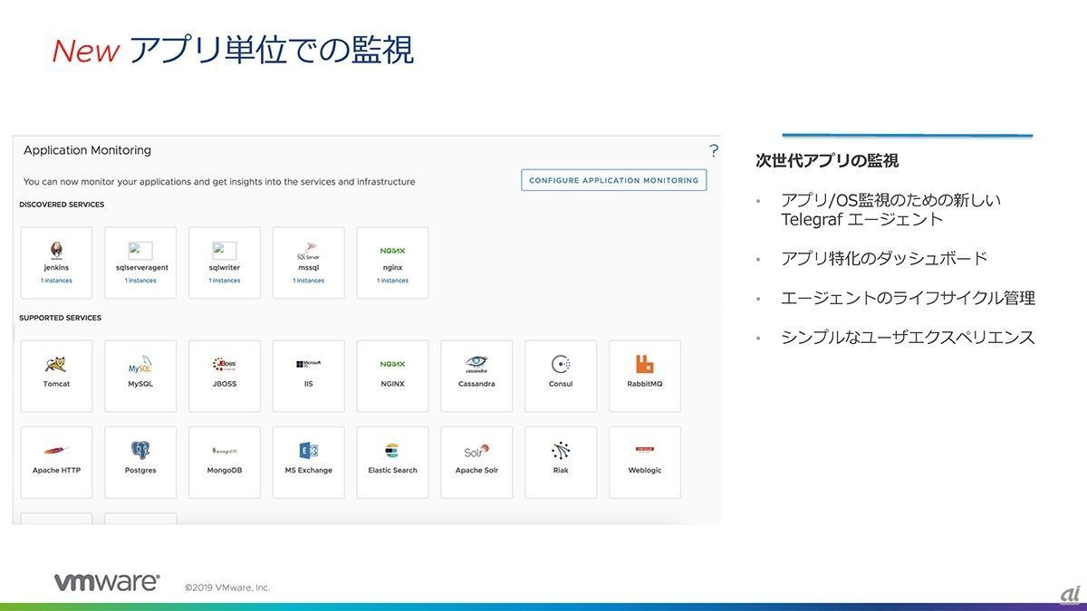The height and width of the screenshot is (611, 1087).
Task: Choose the MongoDB service icon
Action: pyautogui.click(x=224, y=450)
